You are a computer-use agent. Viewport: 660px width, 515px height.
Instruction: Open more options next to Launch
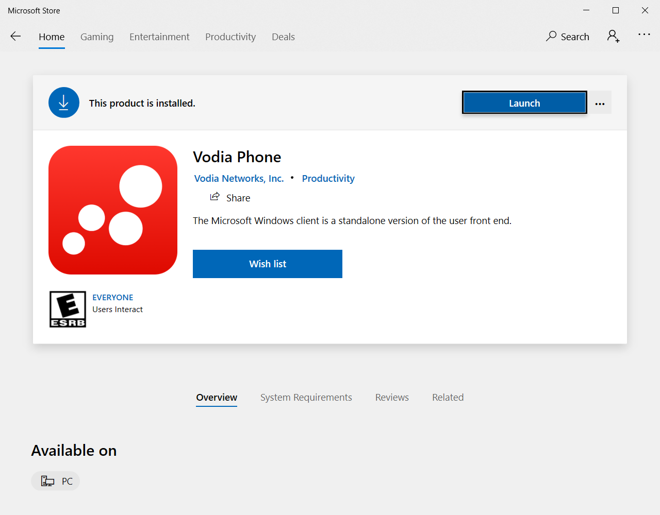click(x=600, y=102)
